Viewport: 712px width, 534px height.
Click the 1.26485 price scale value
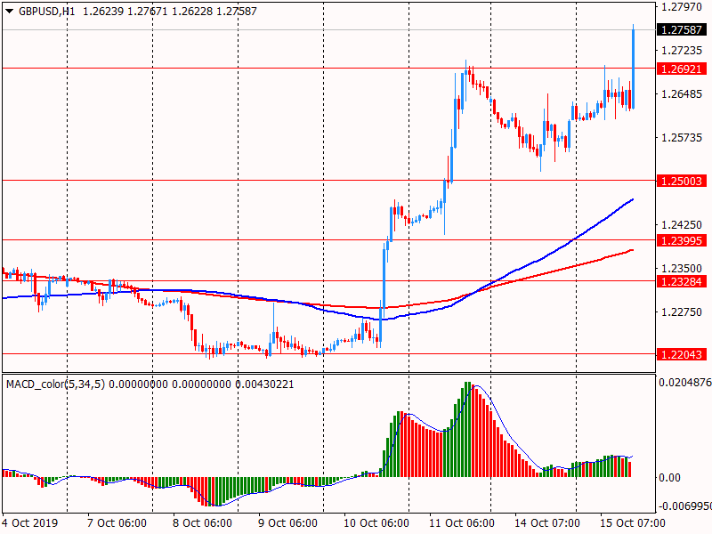[682, 94]
